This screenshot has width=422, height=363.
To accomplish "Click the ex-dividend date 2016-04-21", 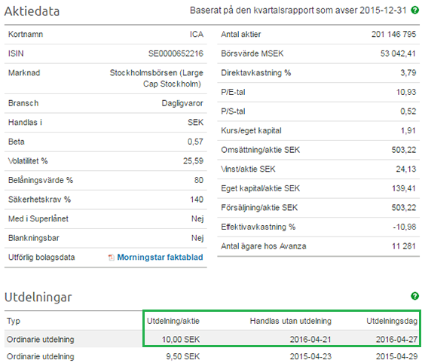I will (310, 340).
